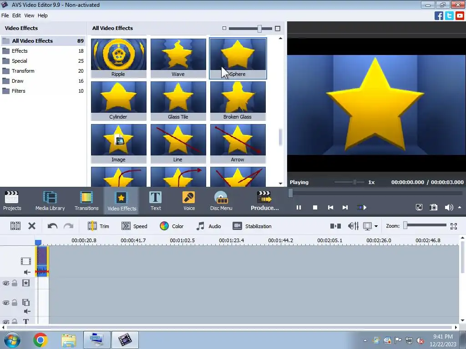
Task: Switch preview to full screen
Action: click(x=419, y=207)
